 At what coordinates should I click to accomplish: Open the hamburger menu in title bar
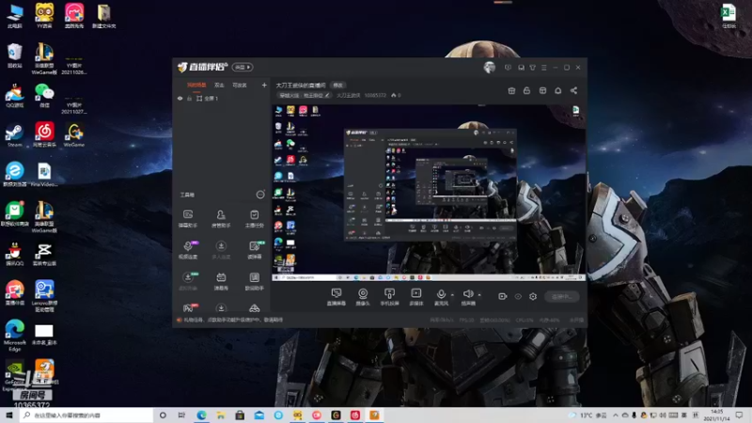pyautogui.click(x=544, y=68)
